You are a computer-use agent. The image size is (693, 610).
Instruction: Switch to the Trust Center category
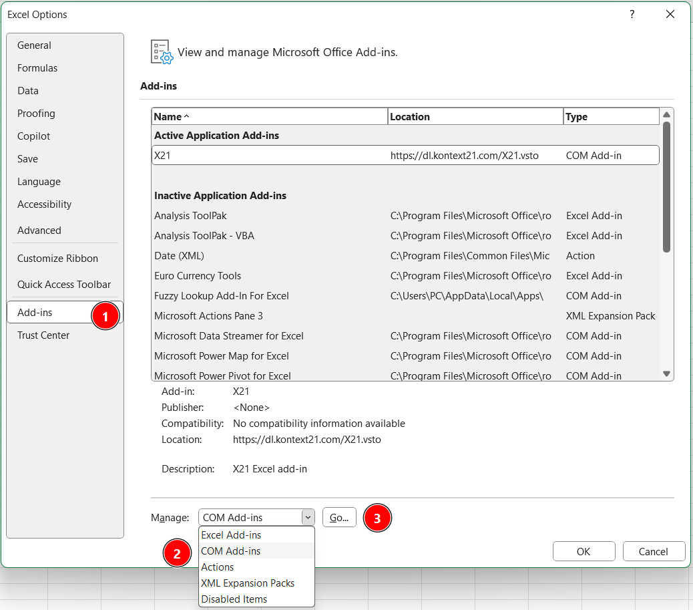[x=43, y=335]
